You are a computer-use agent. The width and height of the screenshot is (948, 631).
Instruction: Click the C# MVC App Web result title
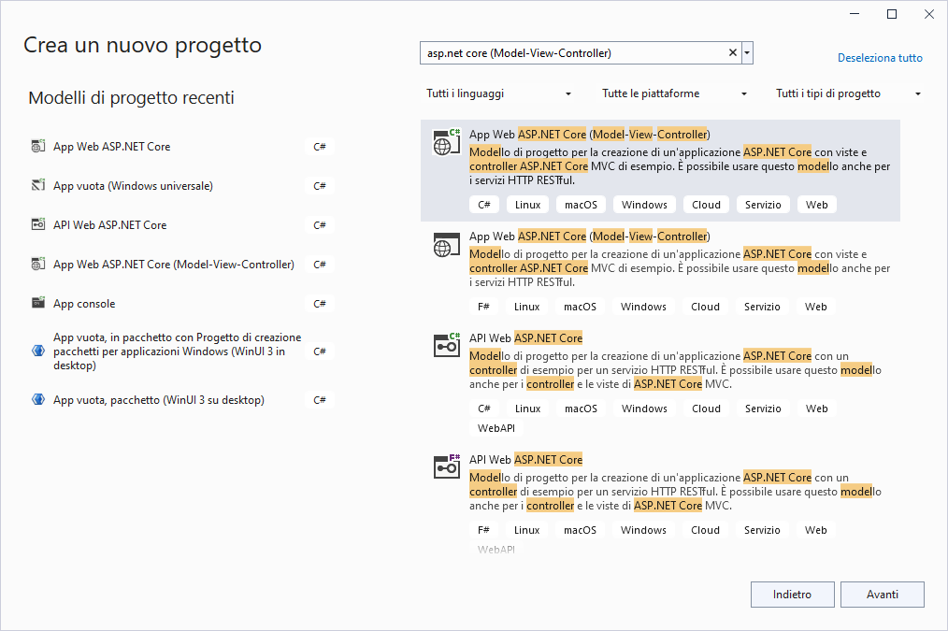pos(590,135)
